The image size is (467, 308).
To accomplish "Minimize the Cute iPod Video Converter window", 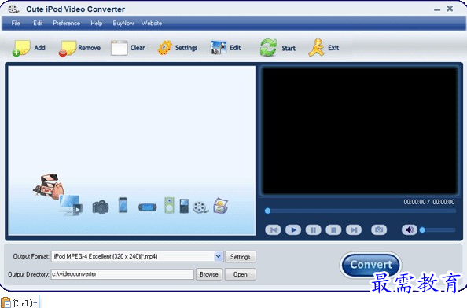I will pos(437,9).
